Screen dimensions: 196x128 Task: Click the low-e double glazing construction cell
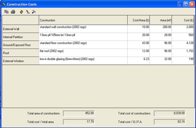point(83,61)
